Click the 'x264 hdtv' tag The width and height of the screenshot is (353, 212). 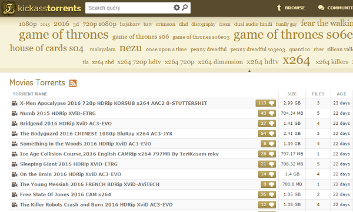263,62
